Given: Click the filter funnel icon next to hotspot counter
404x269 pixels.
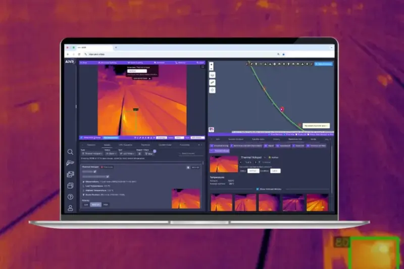Looking at the screenshot, I should pyautogui.click(x=259, y=163).
